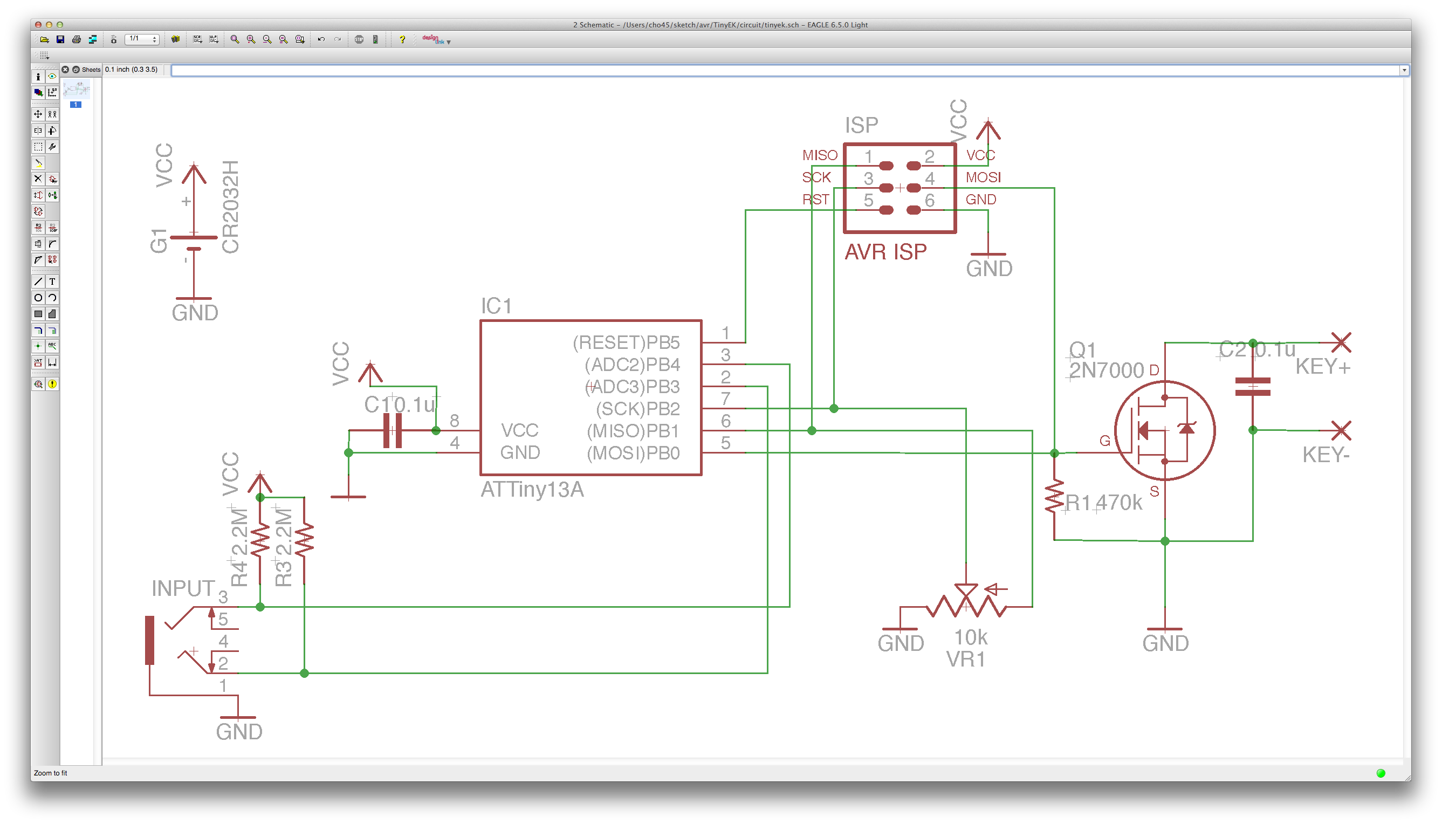Select the Junction tool

point(38,346)
